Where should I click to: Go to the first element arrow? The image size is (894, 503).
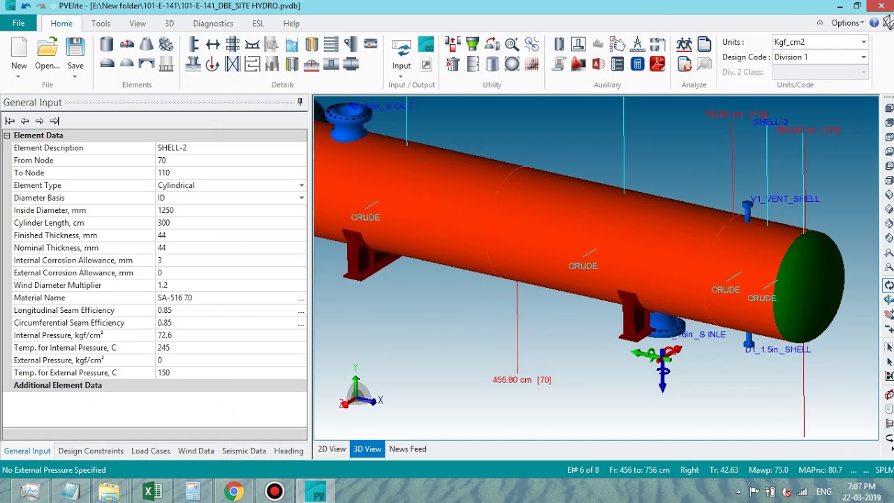(x=10, y=121)
